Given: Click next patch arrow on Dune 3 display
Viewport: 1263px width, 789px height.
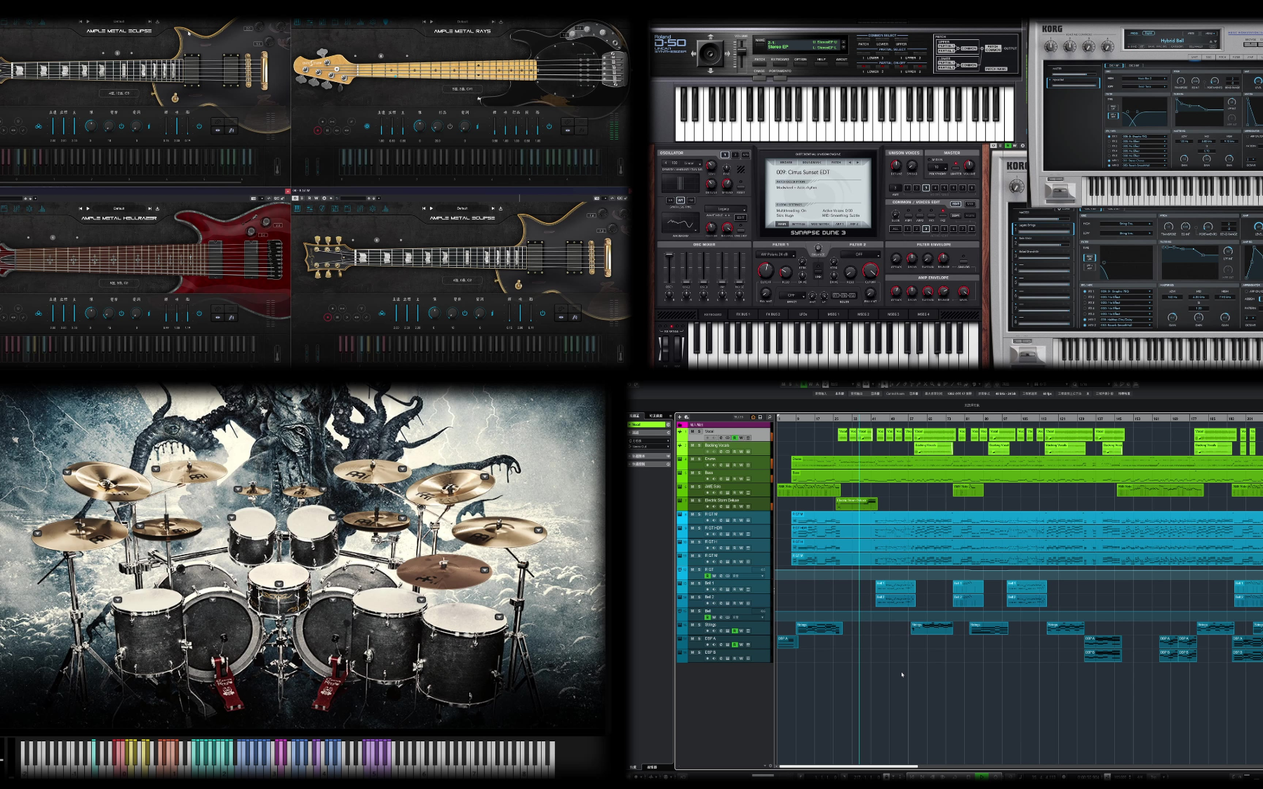Looking at the screenshot, I should point(857,162).
